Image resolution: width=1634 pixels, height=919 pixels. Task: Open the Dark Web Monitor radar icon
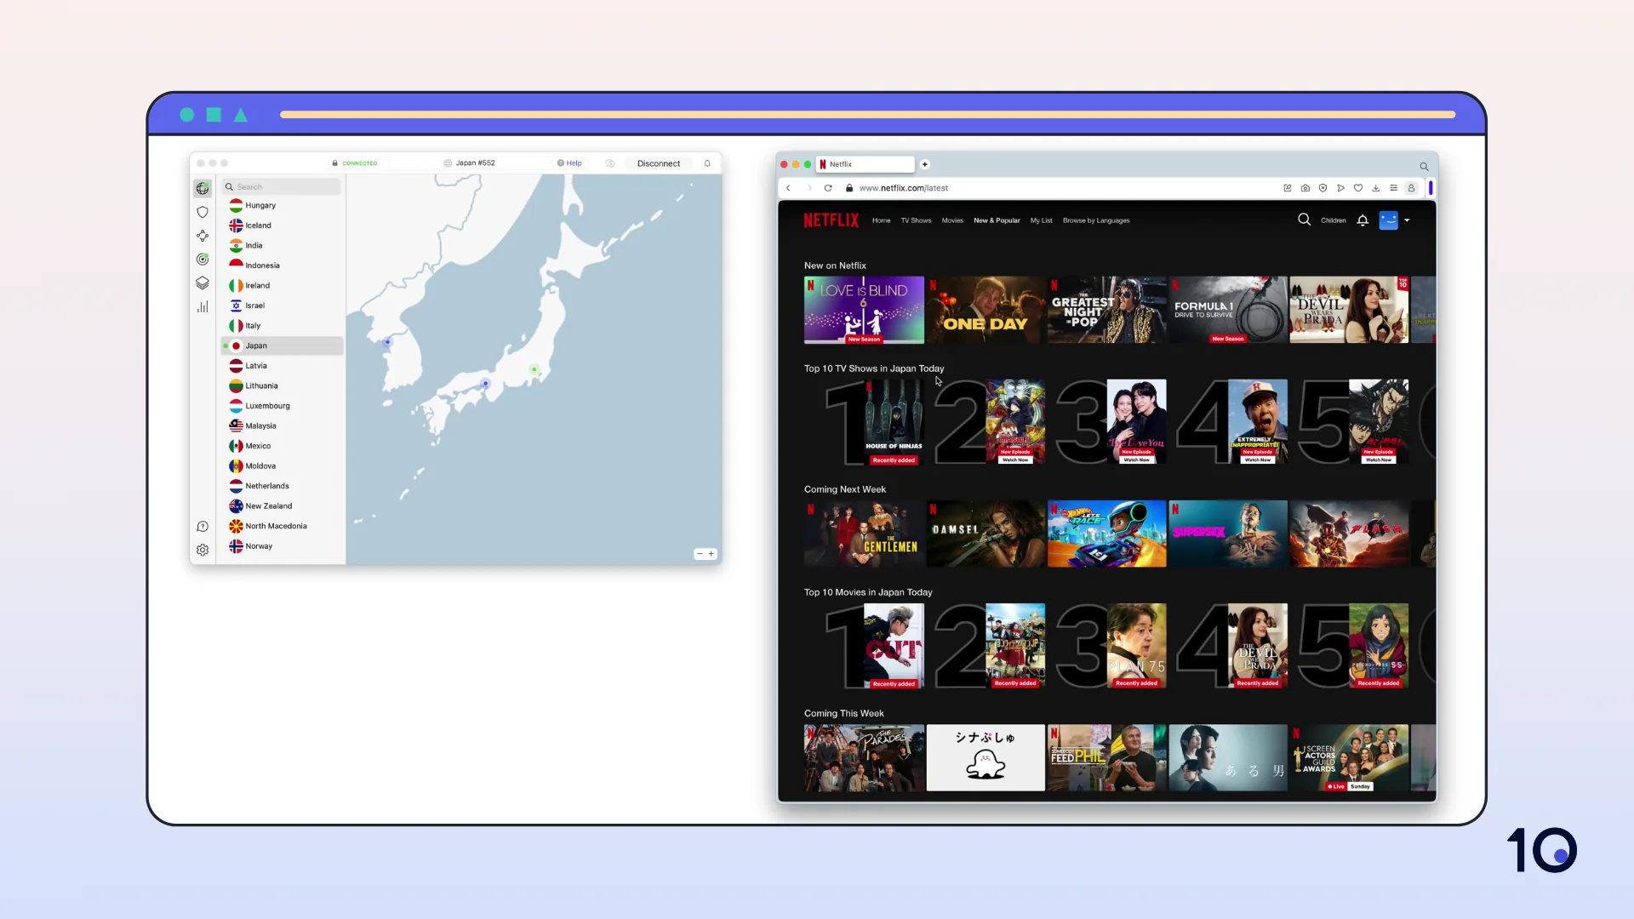pos(203,260)
